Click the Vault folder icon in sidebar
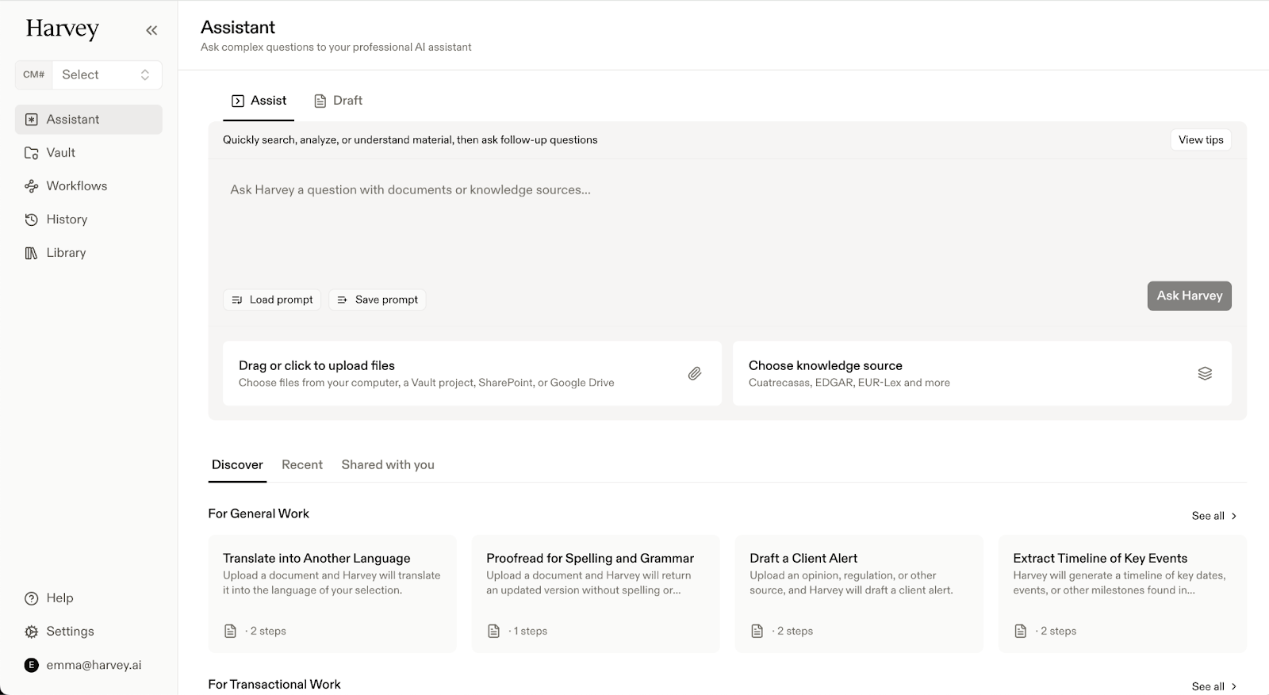1269x695 pixels. [x=32, y=153]
